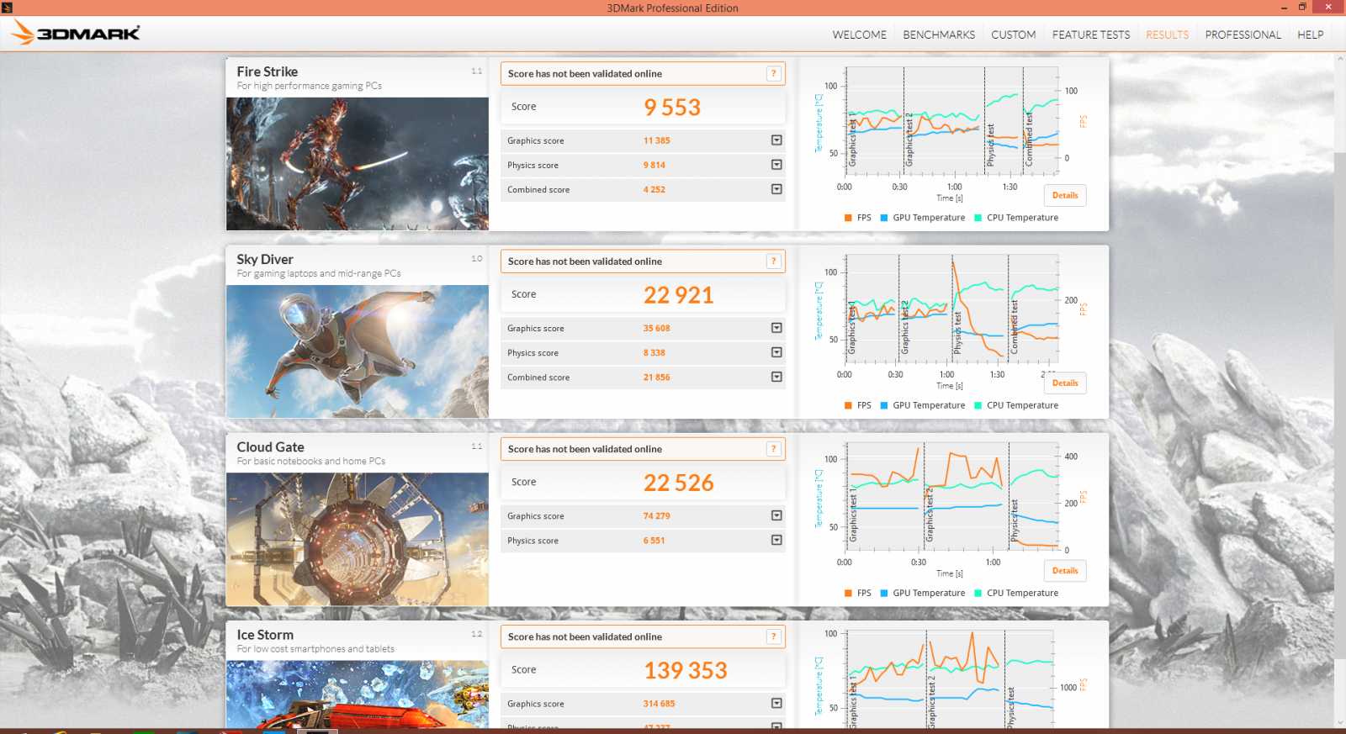Click Fire Strike CPU Temperature green legend square

point(978,218)
